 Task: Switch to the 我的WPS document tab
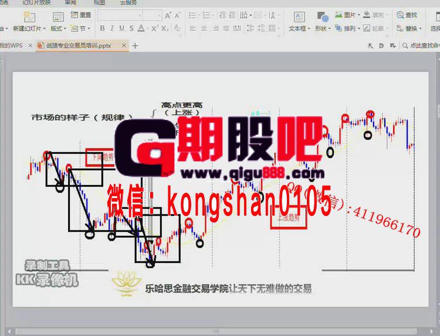pos(11,45)
